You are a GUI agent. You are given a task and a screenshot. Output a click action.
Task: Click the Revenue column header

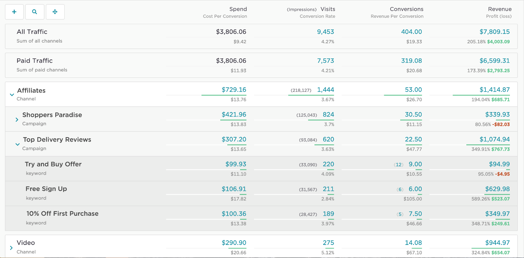tap(500, 9)
